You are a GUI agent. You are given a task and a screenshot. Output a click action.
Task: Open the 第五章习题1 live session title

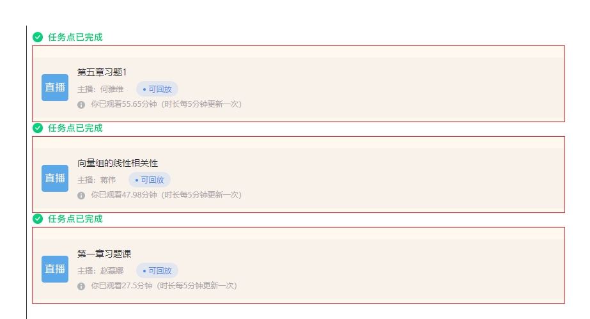102,72
